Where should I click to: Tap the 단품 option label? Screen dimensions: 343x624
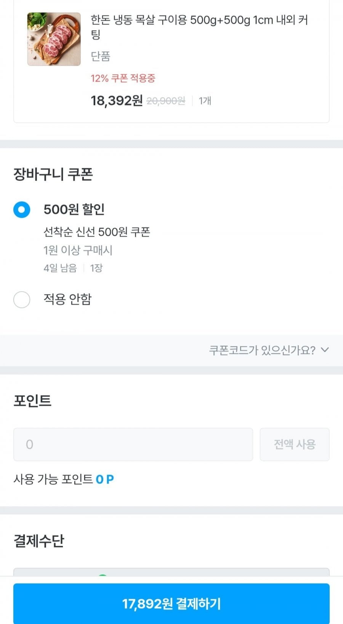(x=100, y=56)
